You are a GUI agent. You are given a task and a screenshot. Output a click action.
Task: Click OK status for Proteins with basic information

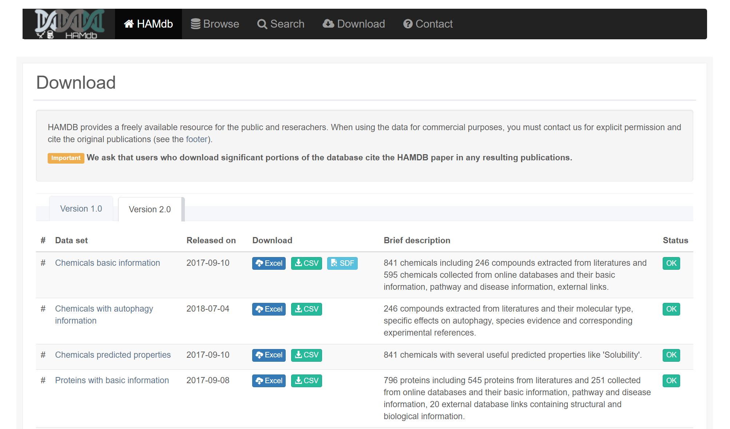(671, 381)
